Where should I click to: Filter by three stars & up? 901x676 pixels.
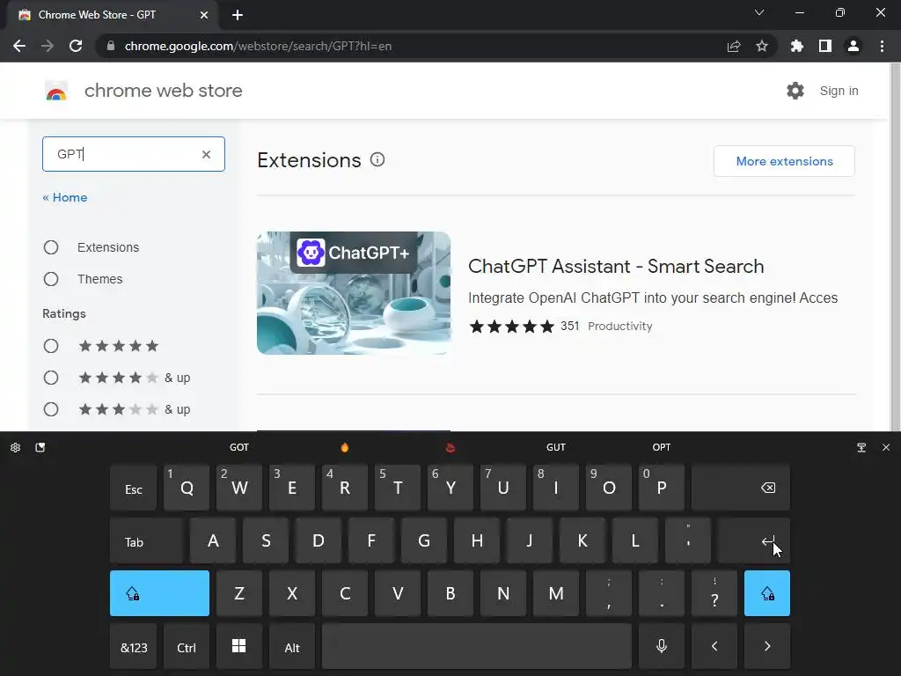[51, 409]
